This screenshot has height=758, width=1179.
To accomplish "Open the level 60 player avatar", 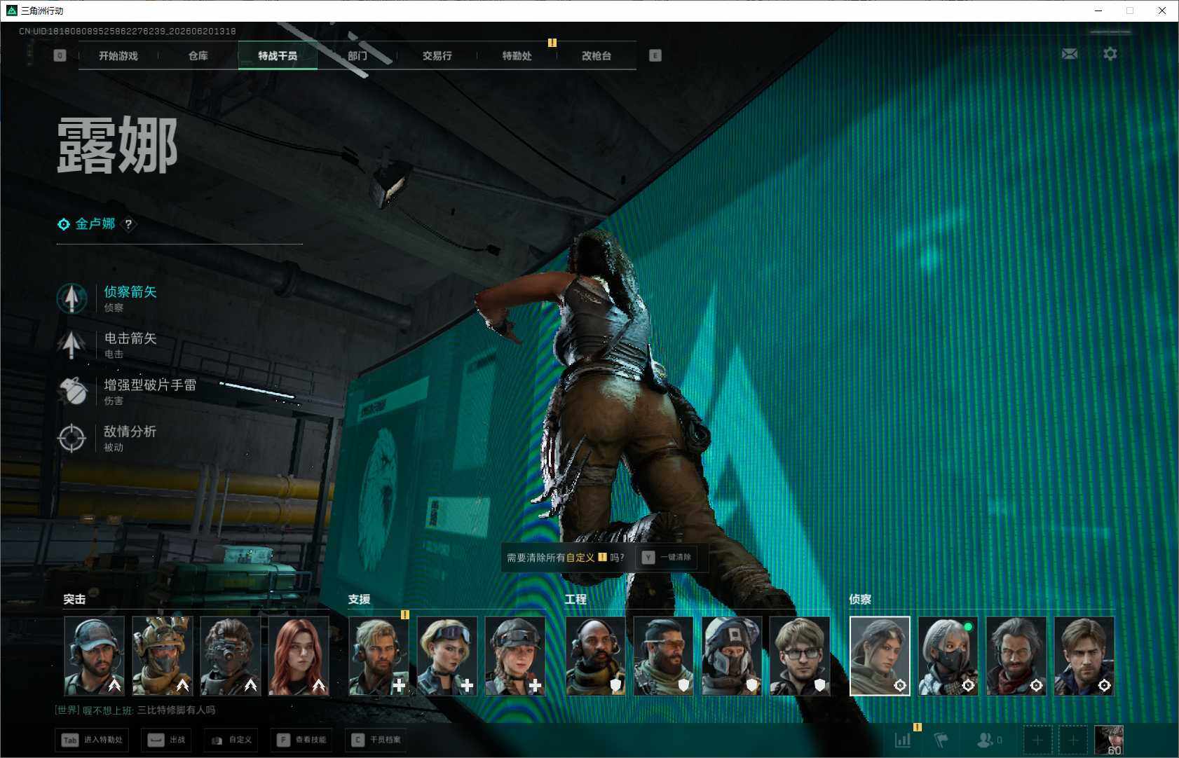I will pyautogui.click(x=1109, y=740).
